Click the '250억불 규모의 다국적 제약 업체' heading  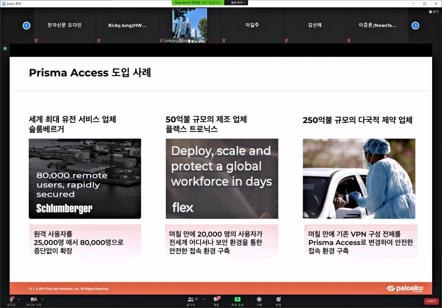357,120
